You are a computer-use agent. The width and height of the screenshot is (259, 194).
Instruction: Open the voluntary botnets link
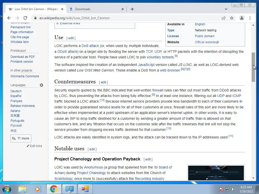click(x=160, y=57)
